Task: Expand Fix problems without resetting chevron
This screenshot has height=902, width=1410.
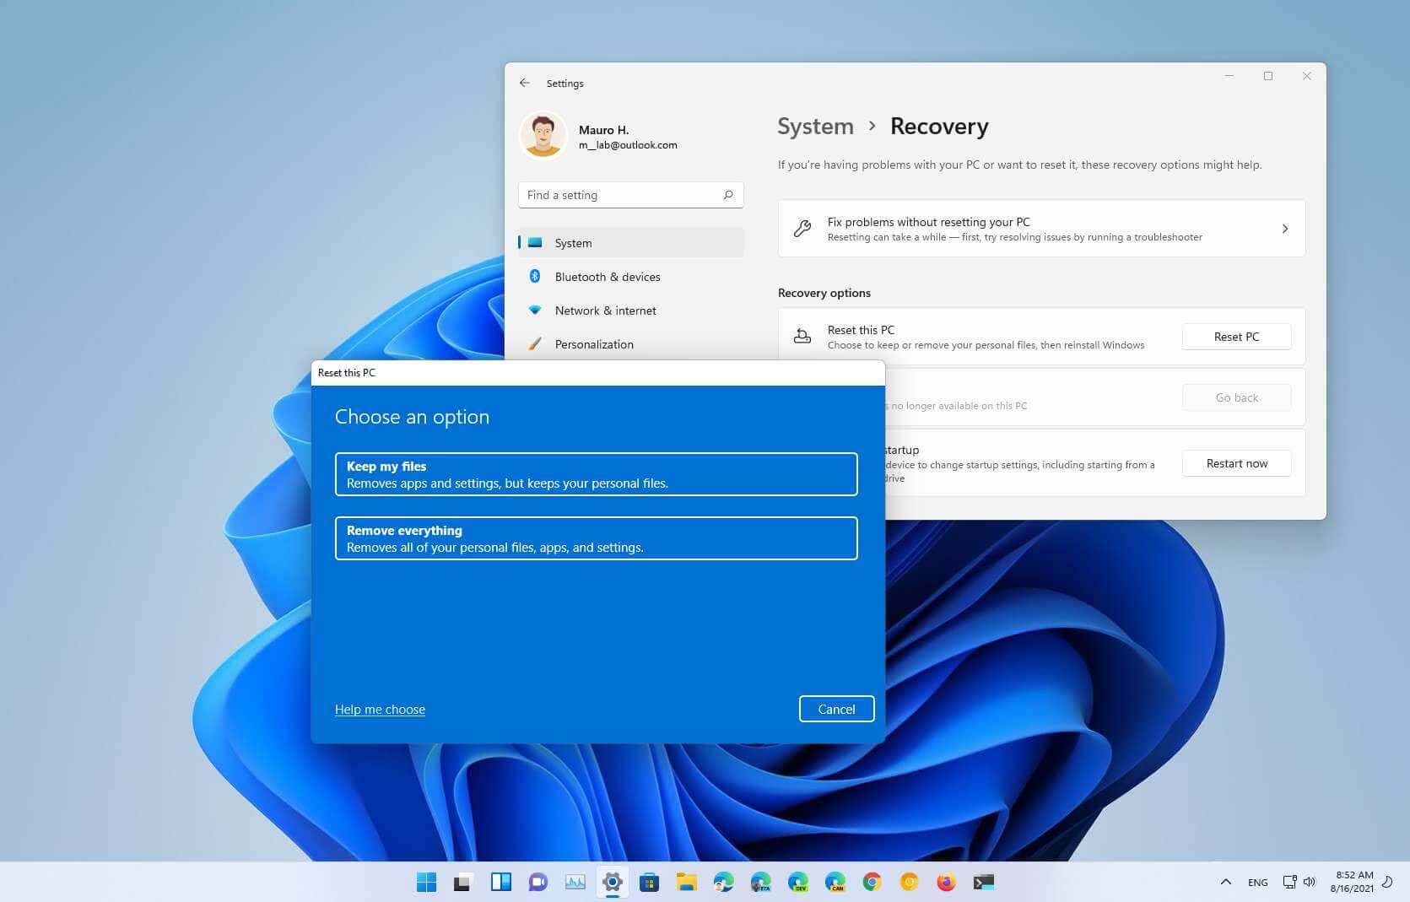Action: click(1284, 229)
